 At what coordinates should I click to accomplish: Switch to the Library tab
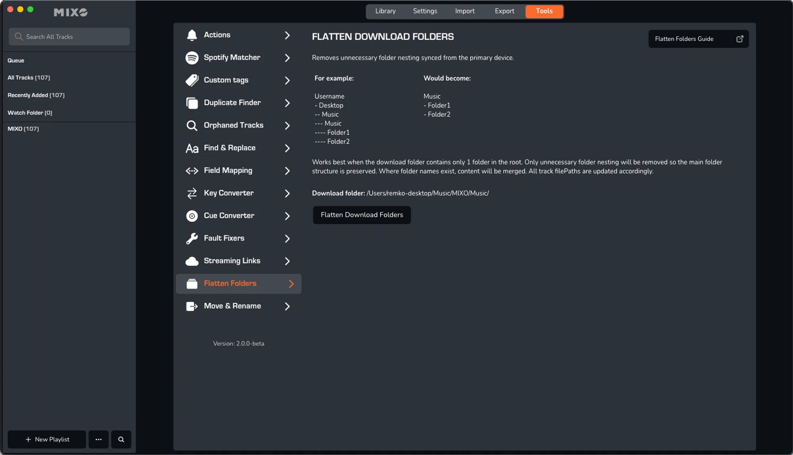(385, 11)
